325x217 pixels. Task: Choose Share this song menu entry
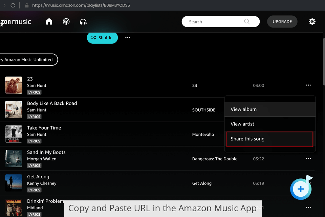point(270,139)
